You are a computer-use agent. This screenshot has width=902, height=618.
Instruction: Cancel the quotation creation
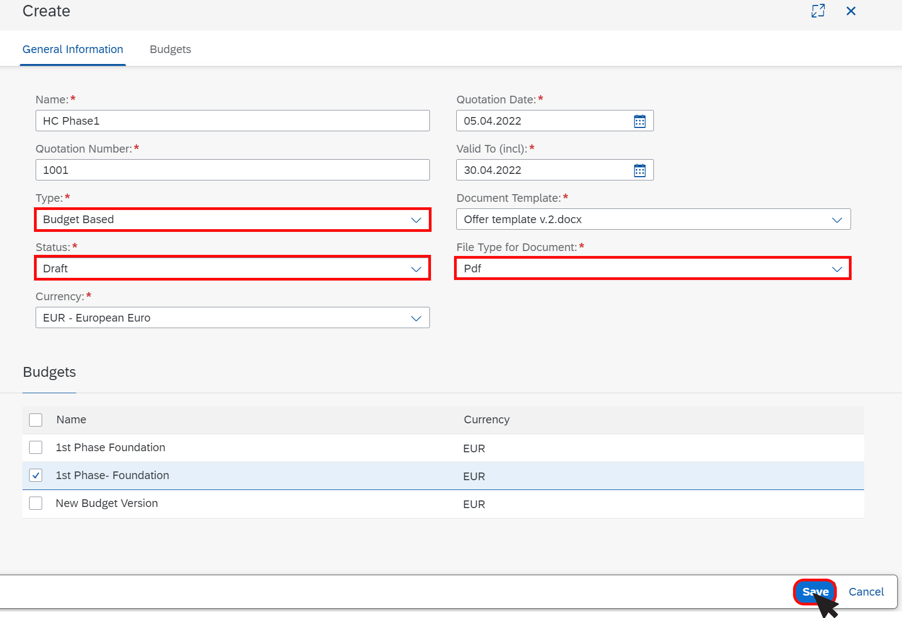coord(866,592)
